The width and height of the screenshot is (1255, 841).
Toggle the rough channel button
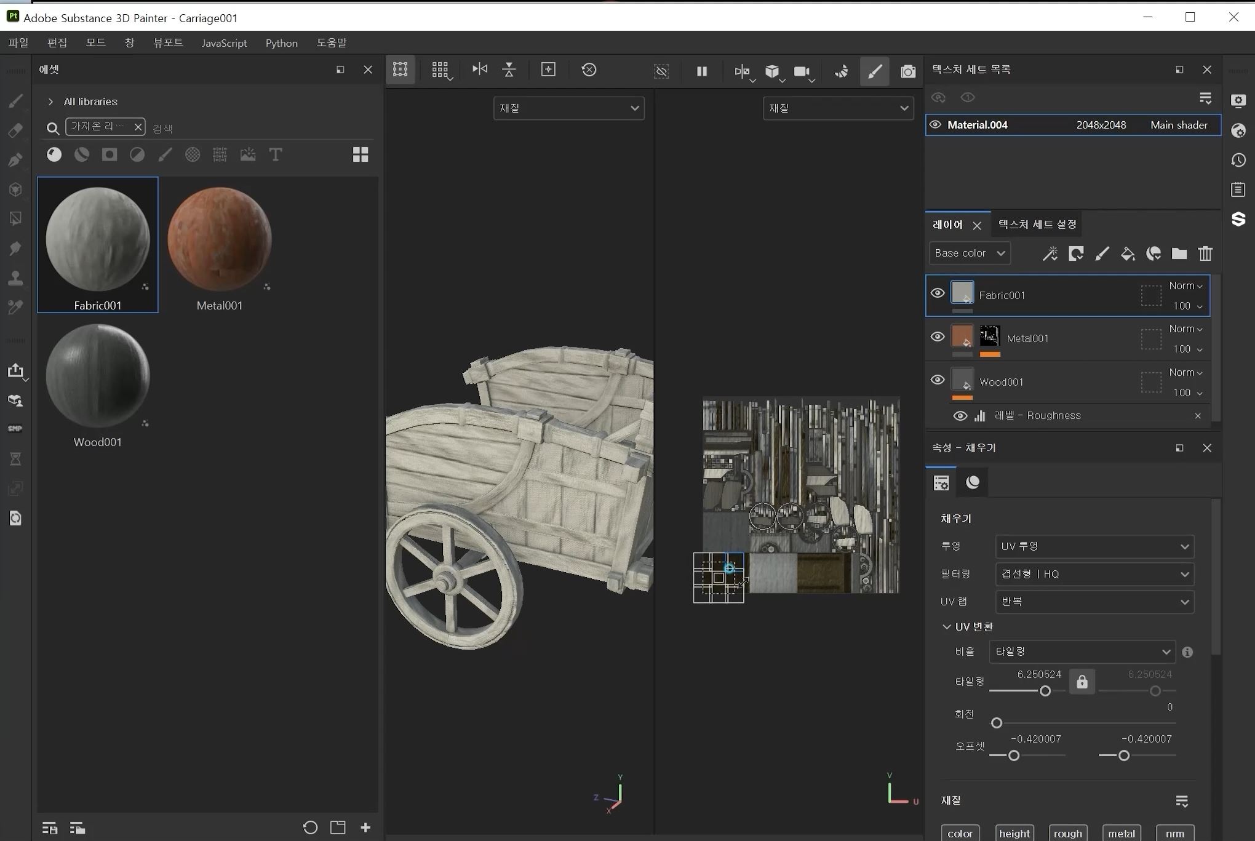[x=1067, y=833]
